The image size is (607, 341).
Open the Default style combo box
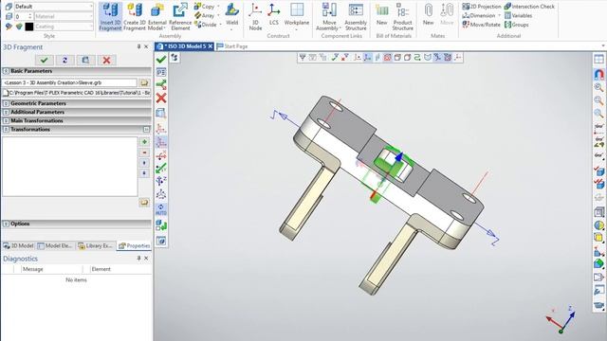[54, 7]
